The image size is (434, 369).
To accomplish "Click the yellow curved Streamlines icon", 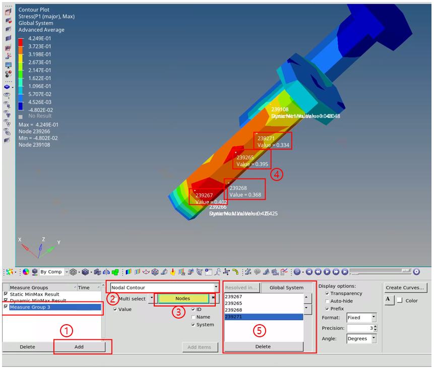I will coord(235,272).
